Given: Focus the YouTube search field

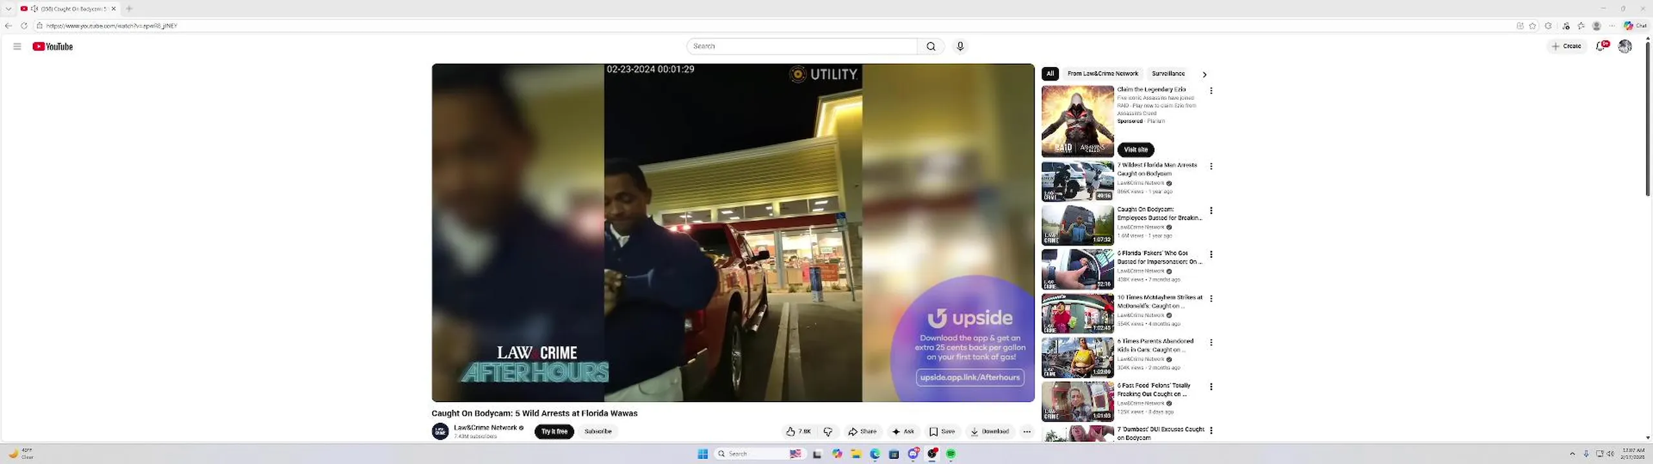Looking at the screenshot, I should coord(802,46).
